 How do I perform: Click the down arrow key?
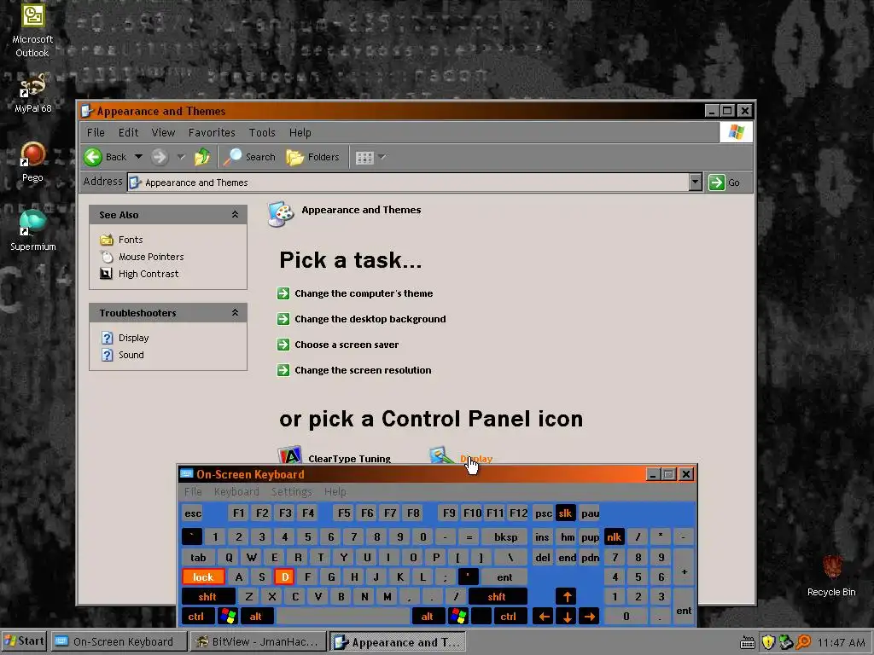567,617
